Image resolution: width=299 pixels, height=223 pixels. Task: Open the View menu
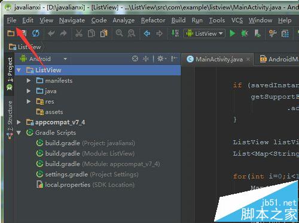tap(46, 20)
